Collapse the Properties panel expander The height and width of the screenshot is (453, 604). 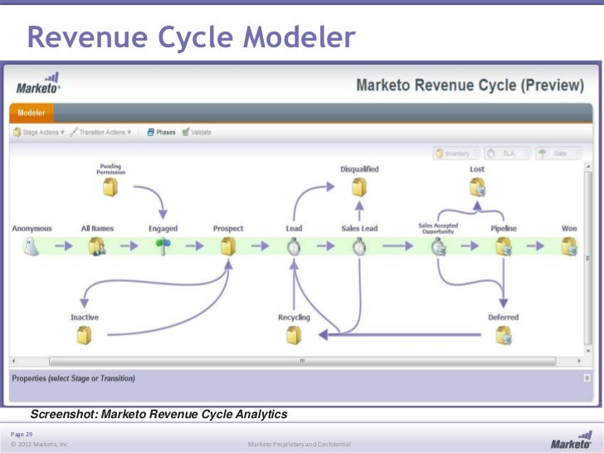587,377
